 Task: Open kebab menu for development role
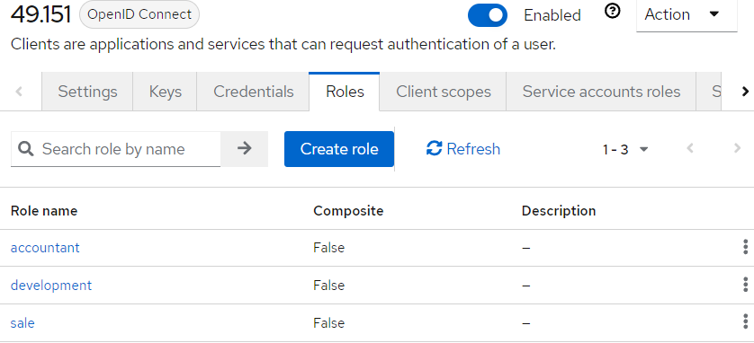745,285
